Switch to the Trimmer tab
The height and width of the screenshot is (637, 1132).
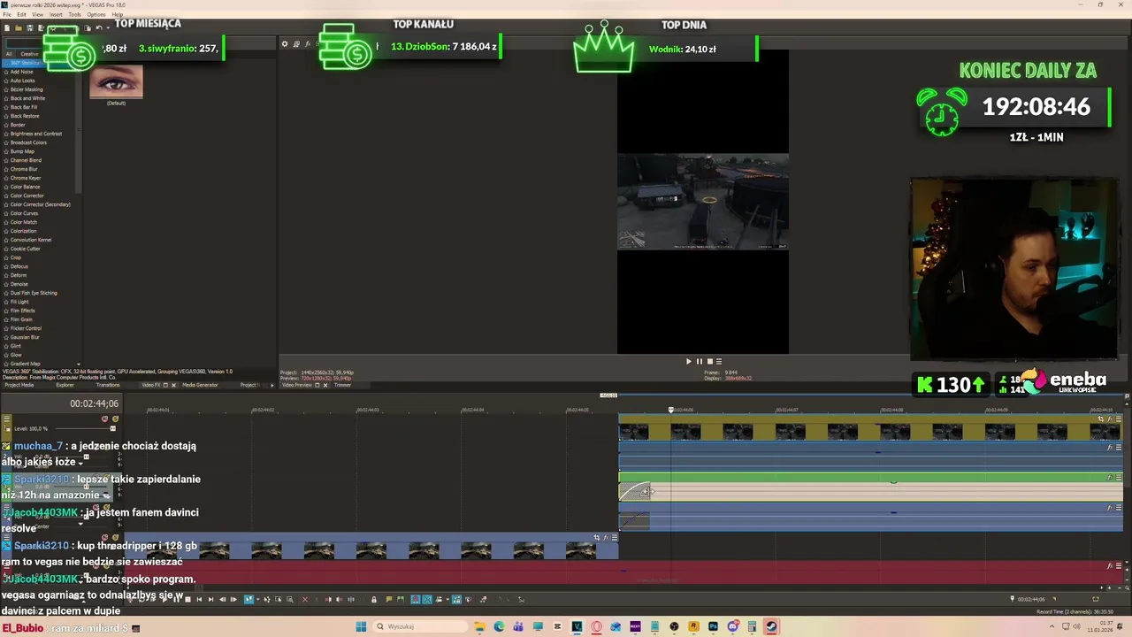point(342,385)
